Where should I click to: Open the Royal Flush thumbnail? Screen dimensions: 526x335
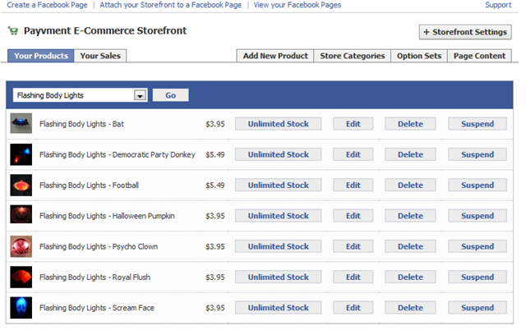click(21, 277)
